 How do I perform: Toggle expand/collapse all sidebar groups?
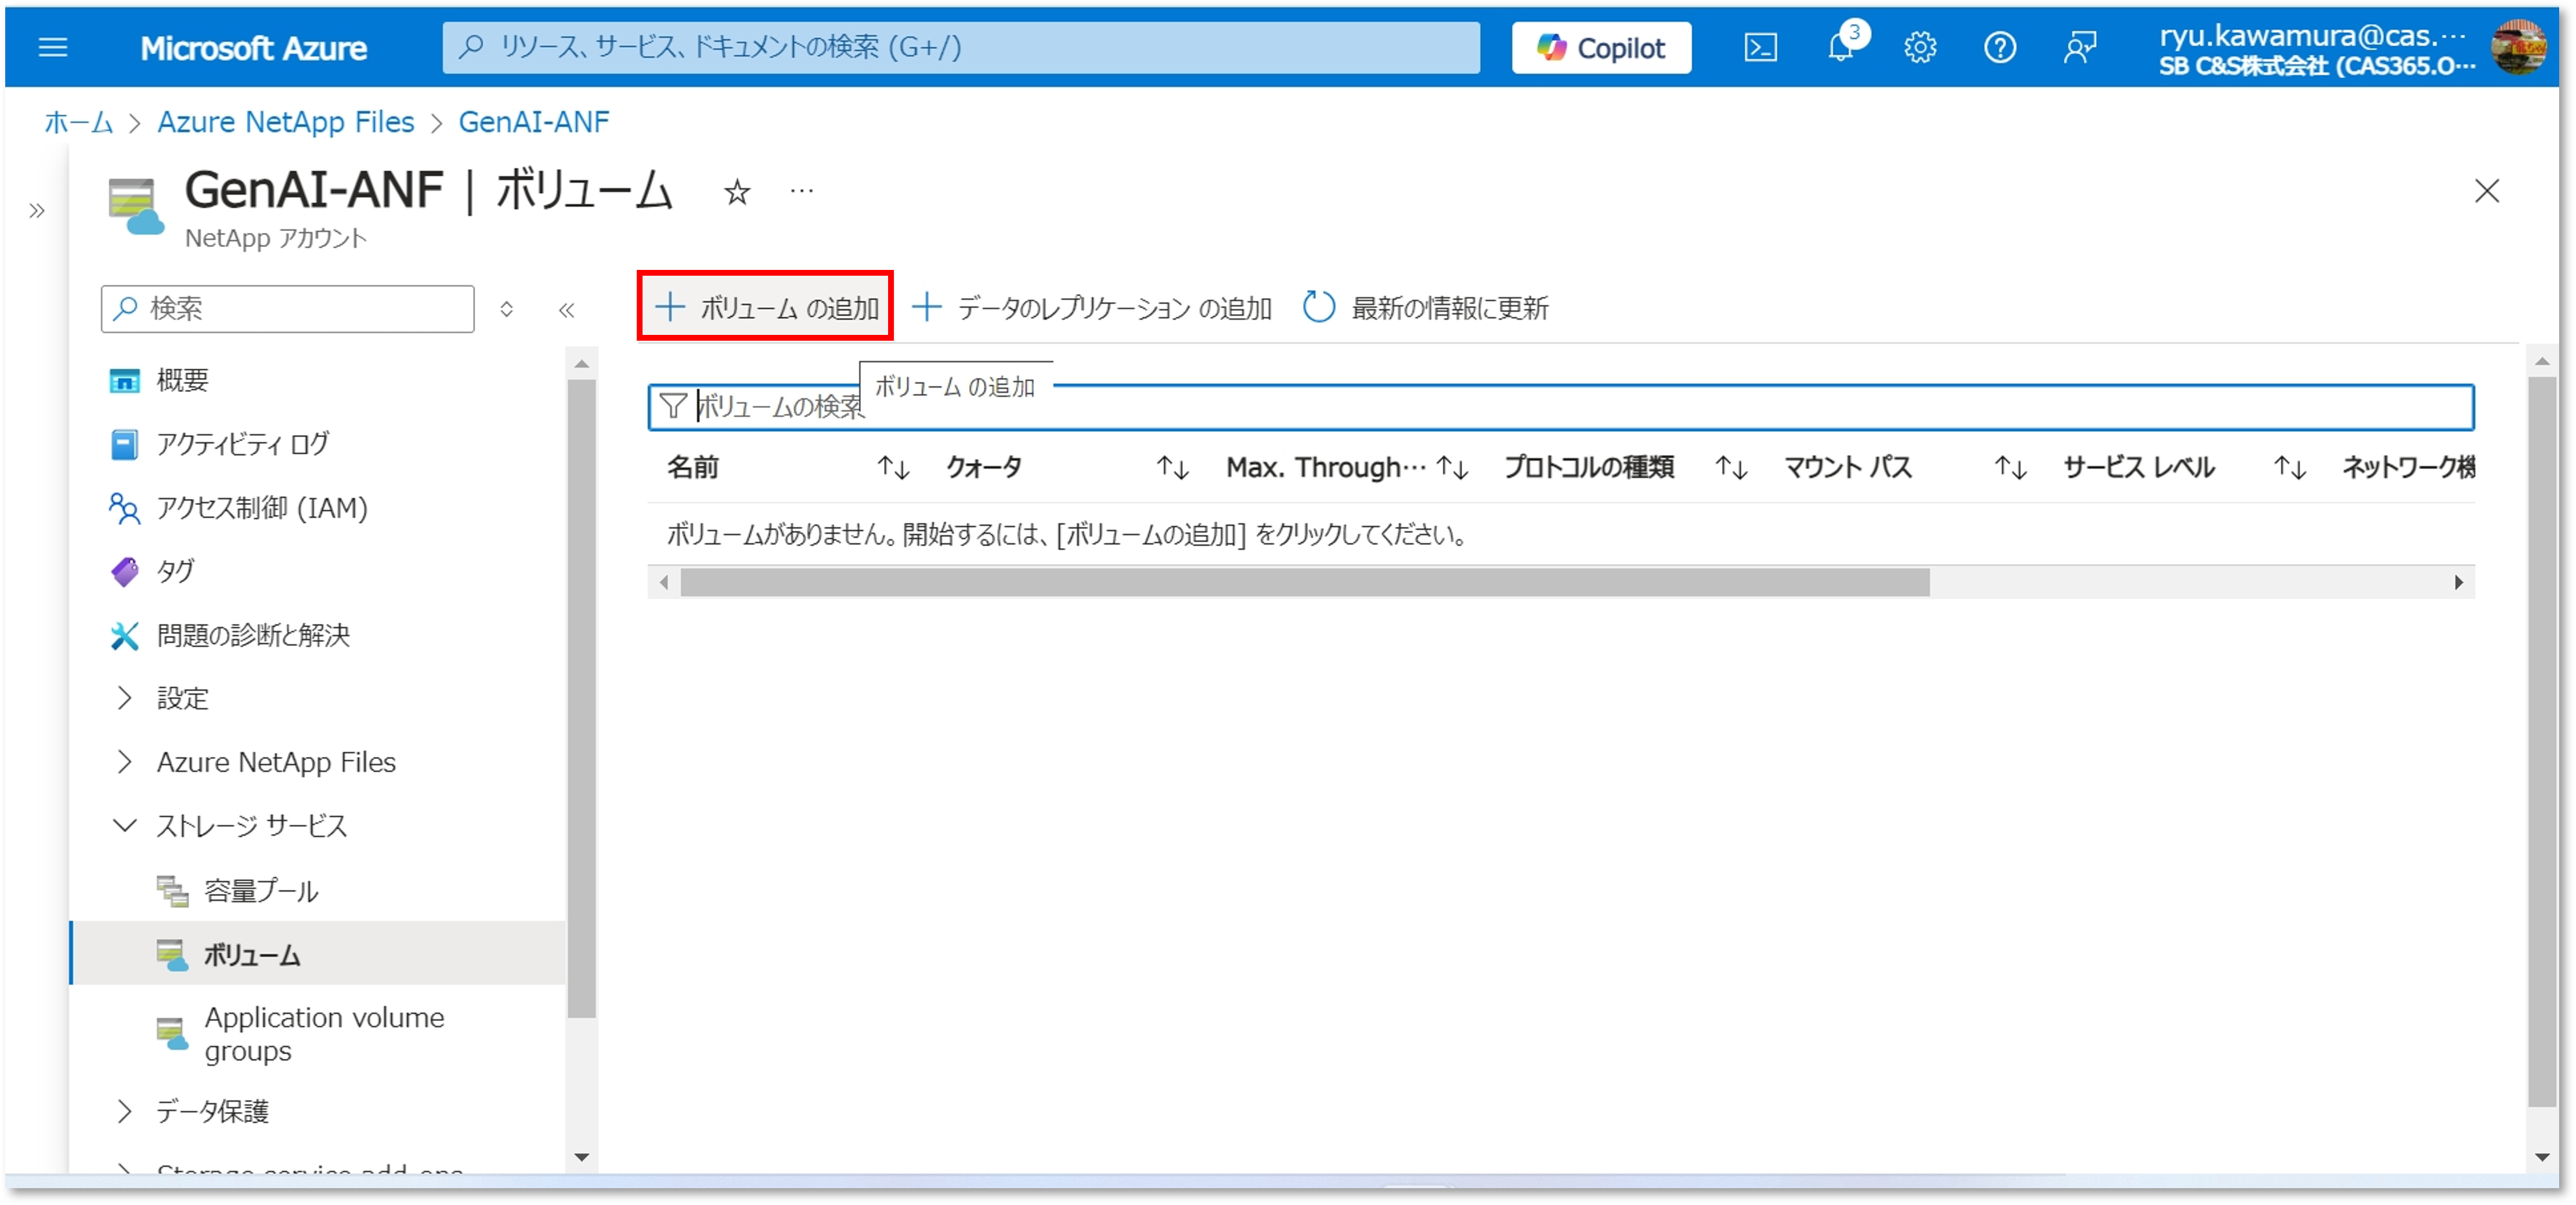(507, 309)
